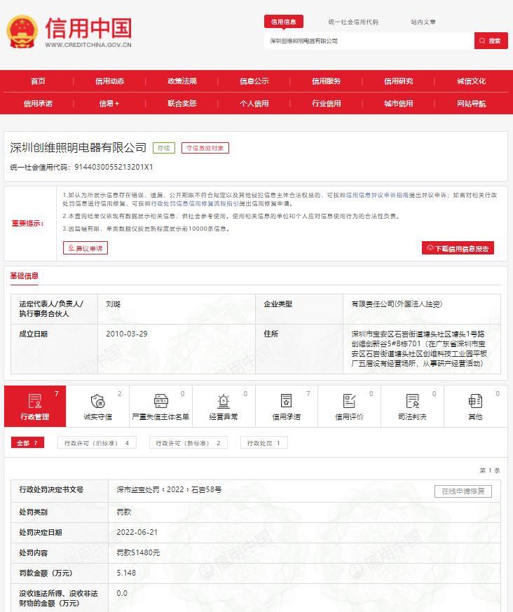Open 政策法规 in navigation menu
Viewport: 513px width, 612px height.
(182, 81)
